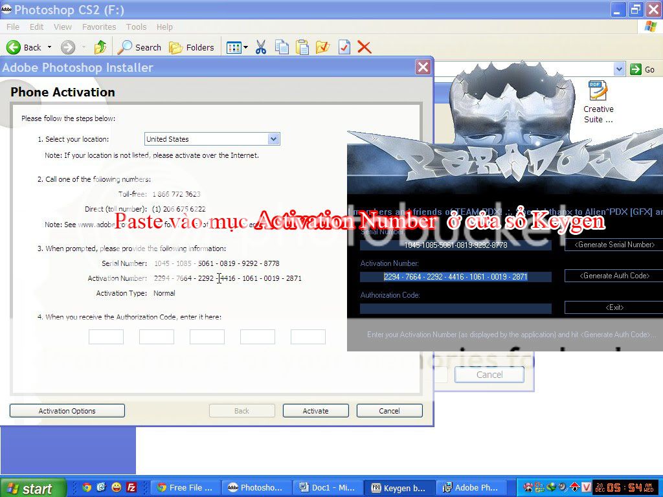Image resolution: width=663 pixels, height=497 pixels.
Task: Click the fourth Authorization Code box
Action: pos(258,337)
